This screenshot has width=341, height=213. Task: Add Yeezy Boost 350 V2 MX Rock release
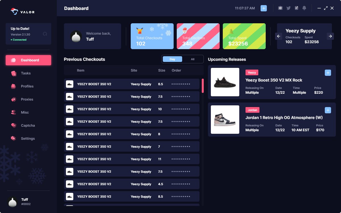328,73
